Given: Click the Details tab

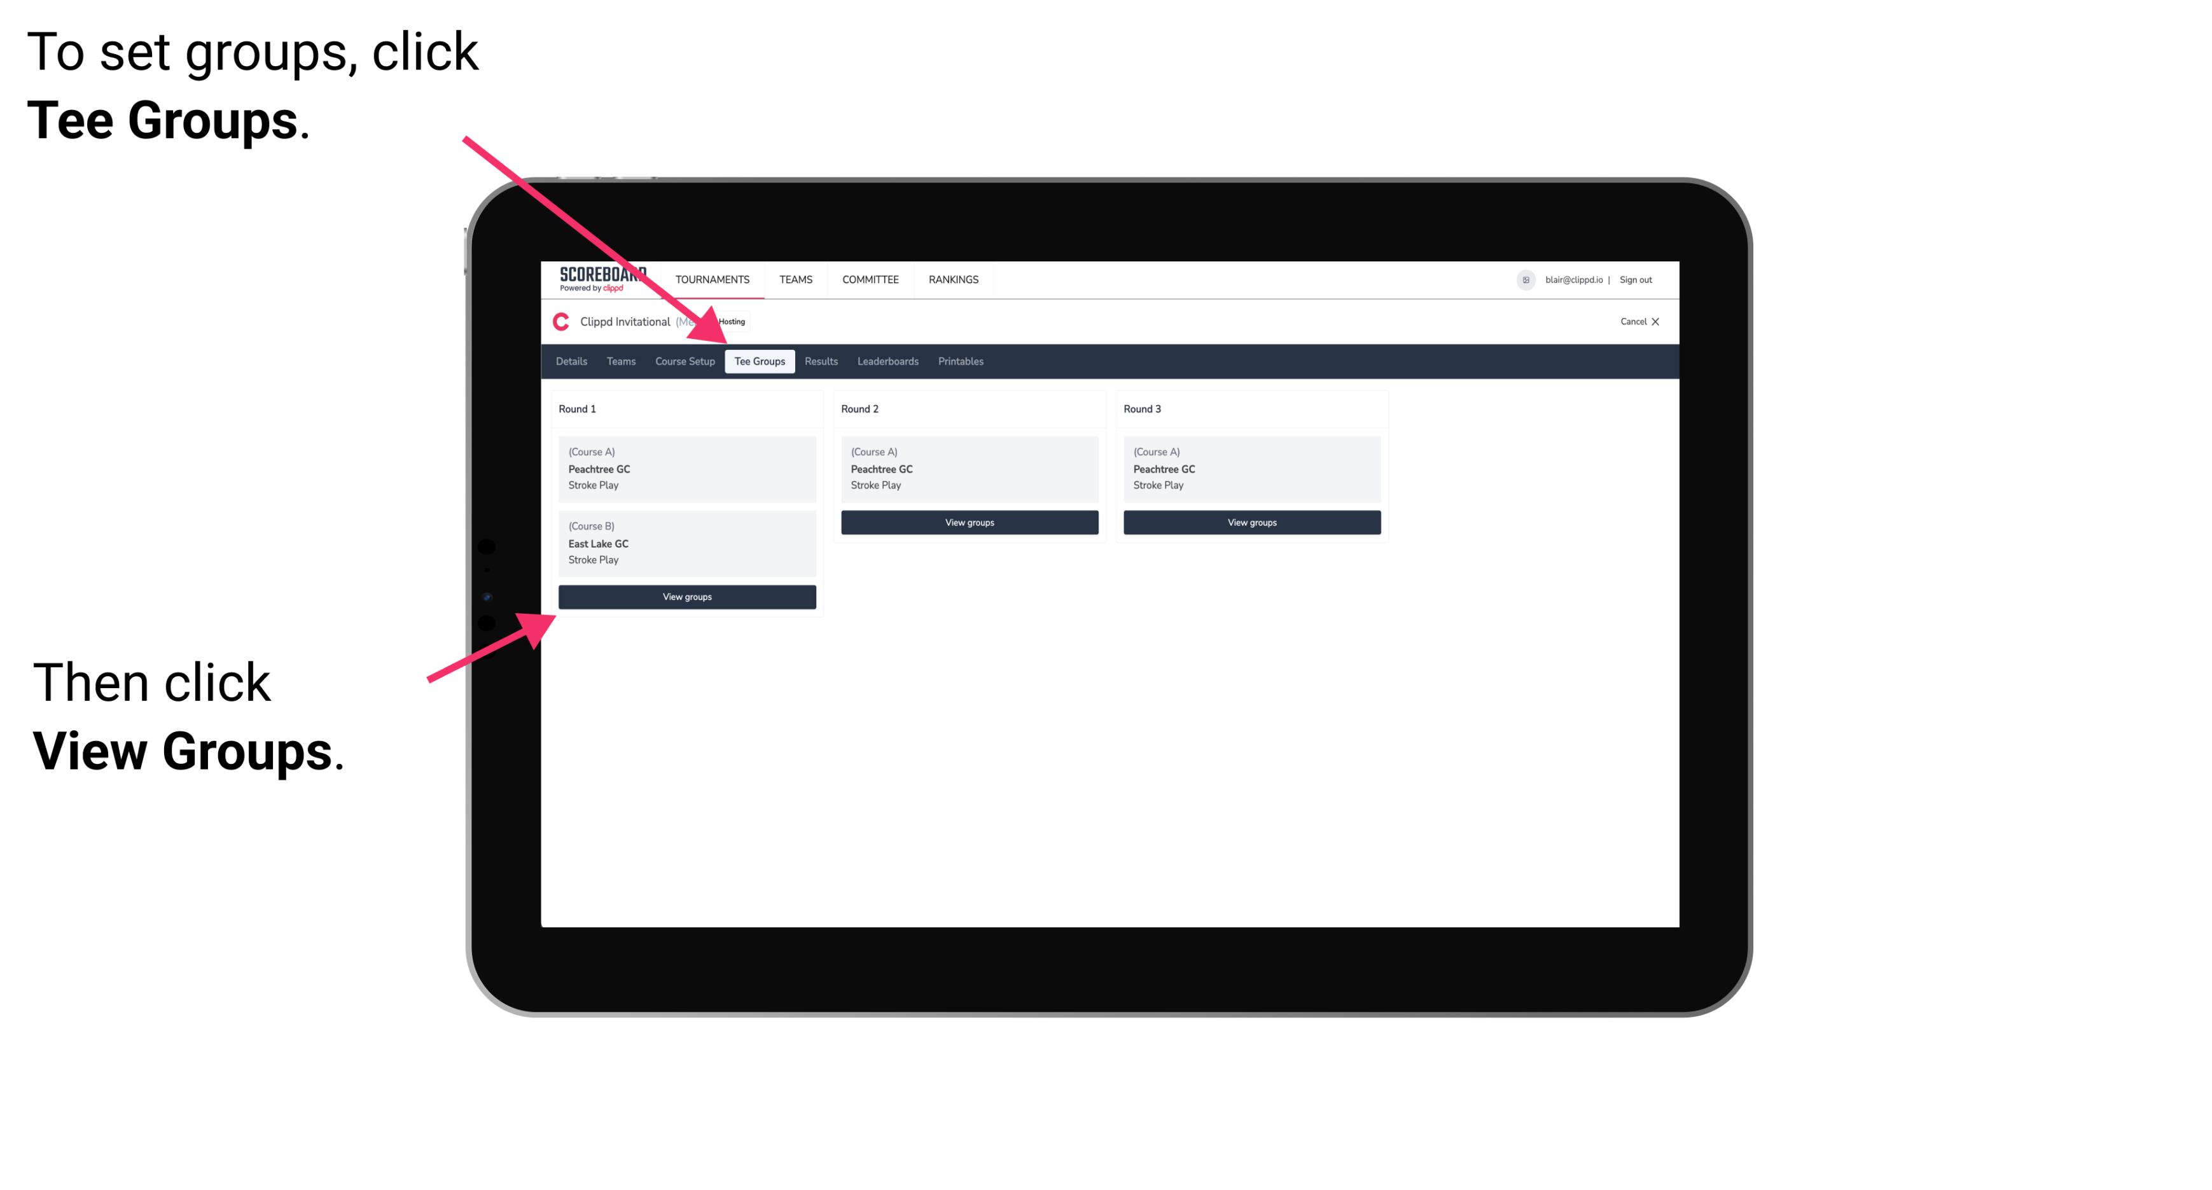Looking at the screenshot, I should click(x=573, y=362).
